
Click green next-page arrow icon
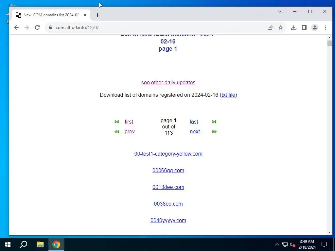[214, 132]
